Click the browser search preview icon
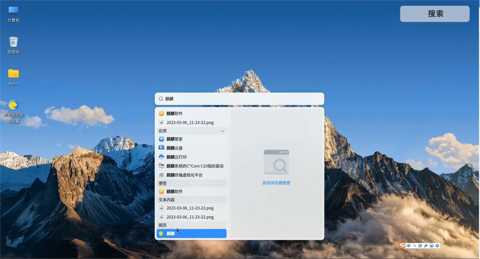This screenshot has height=259, width=480. [x=276, y=162]
